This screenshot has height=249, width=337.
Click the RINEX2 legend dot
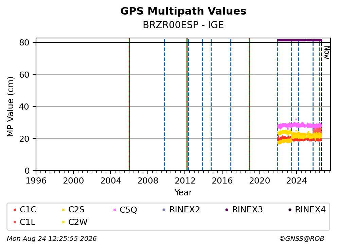click(164, 210)
